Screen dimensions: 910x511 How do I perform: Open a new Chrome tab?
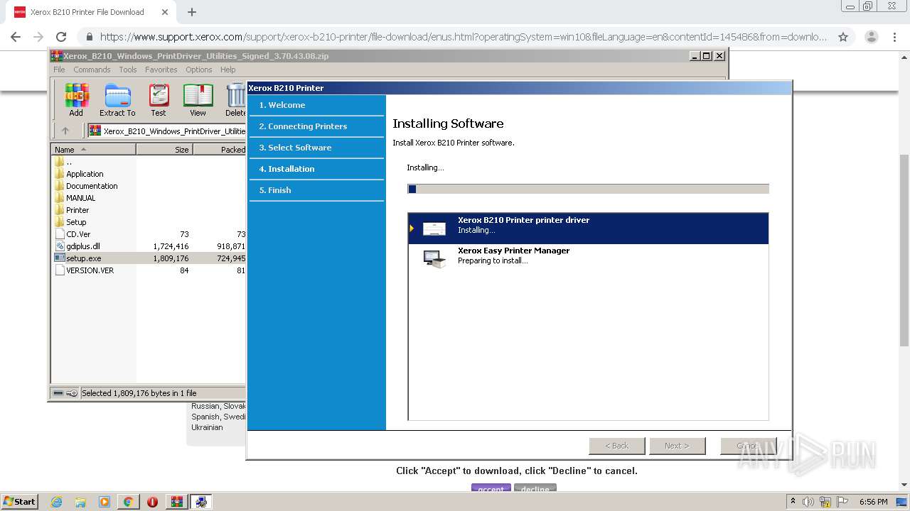[x=192, y=12]
